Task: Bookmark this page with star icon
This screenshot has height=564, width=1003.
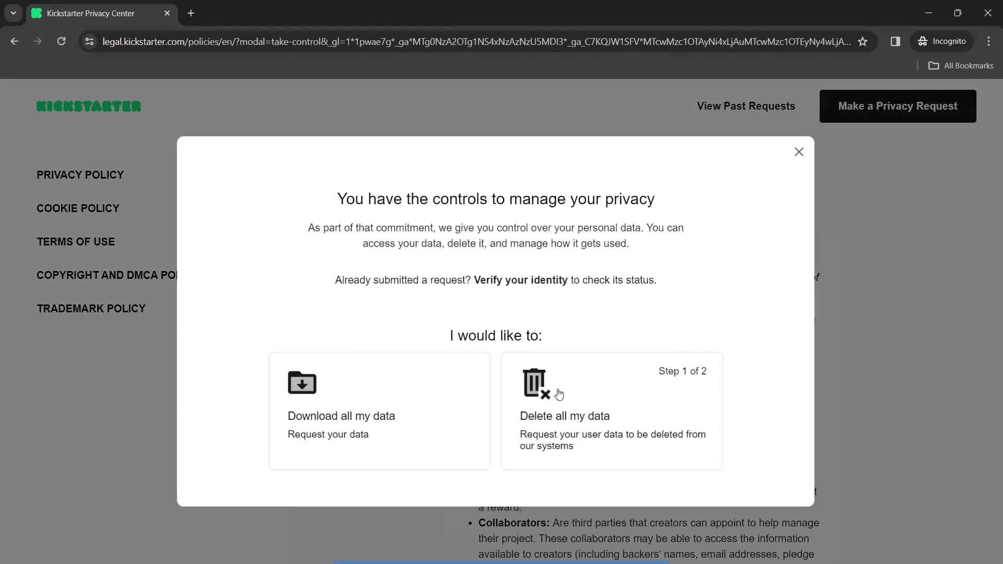Action: tap(862, 41)
